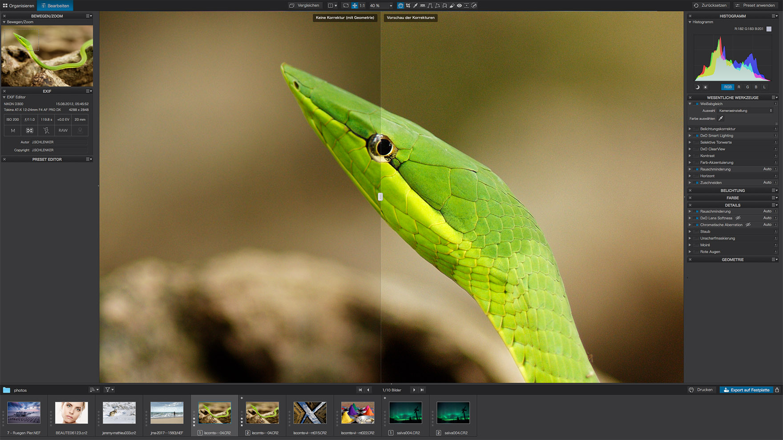Click the Zurücksetzen reset button

tap(710, 5)
